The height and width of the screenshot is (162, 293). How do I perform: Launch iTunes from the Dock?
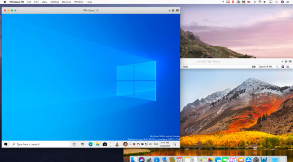click(233, 160)
